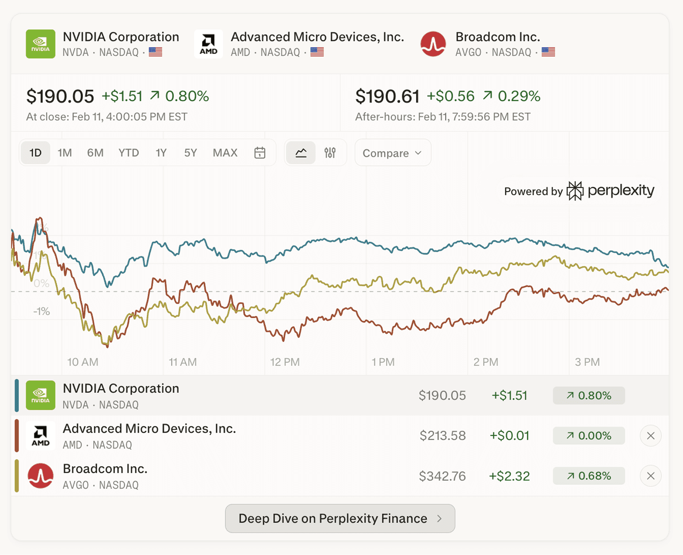Screen dimensions: 683x555
Task: Select the 5Y time range
Action: tap(191, 153)
